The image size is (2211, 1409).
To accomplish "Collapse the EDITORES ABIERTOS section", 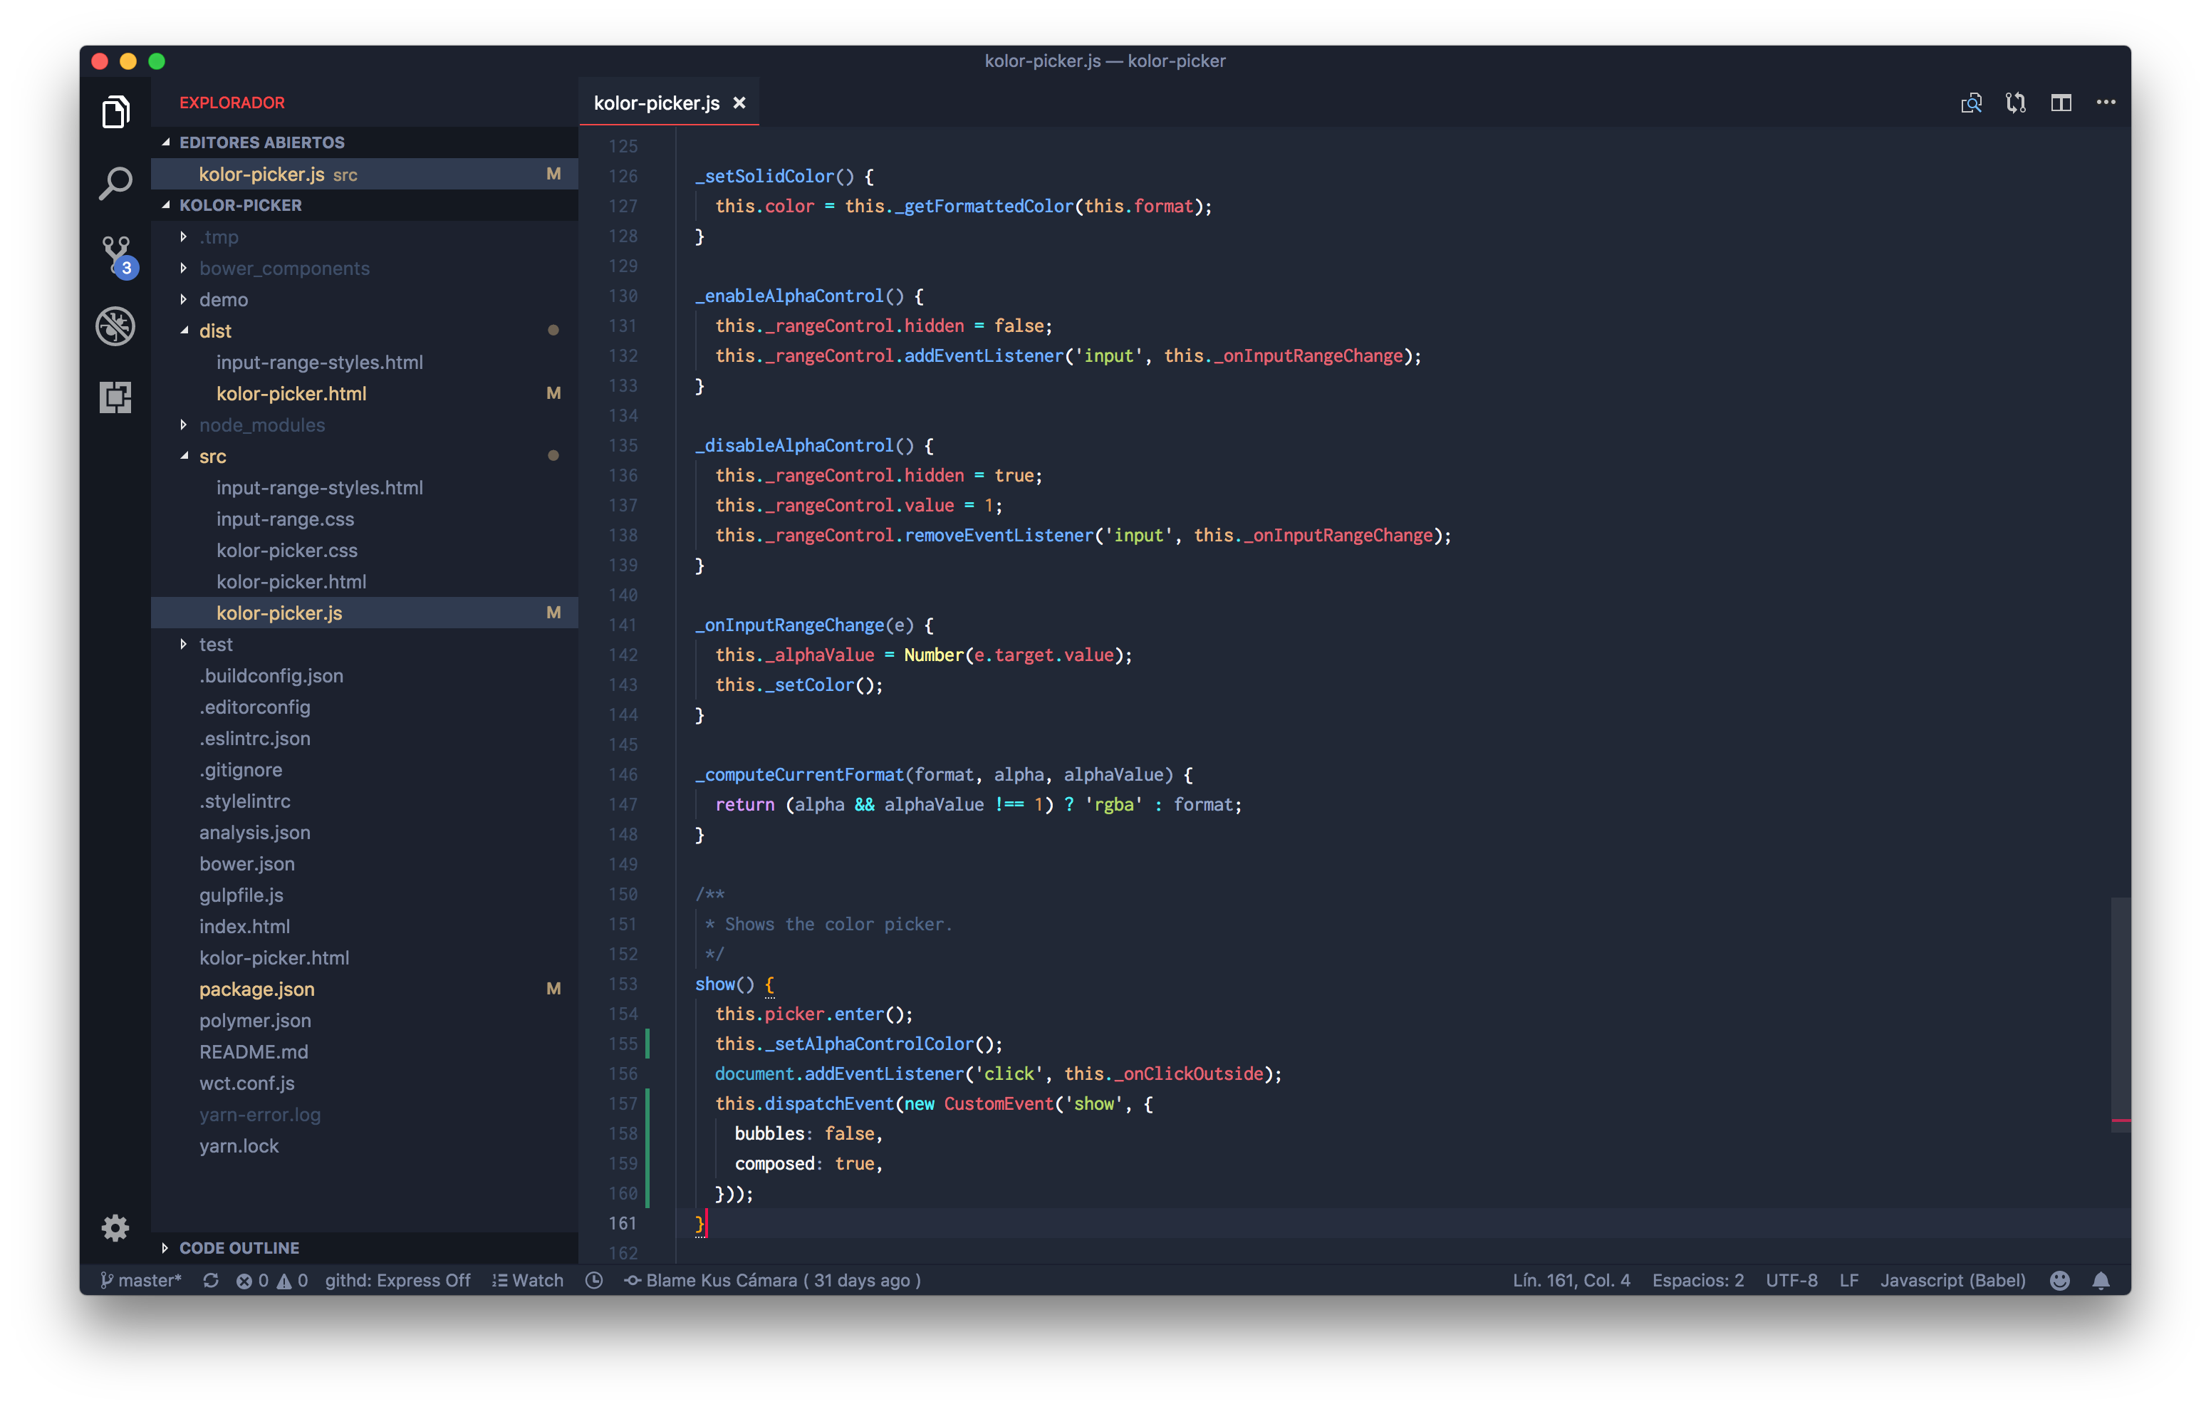I will coord(261,142).
